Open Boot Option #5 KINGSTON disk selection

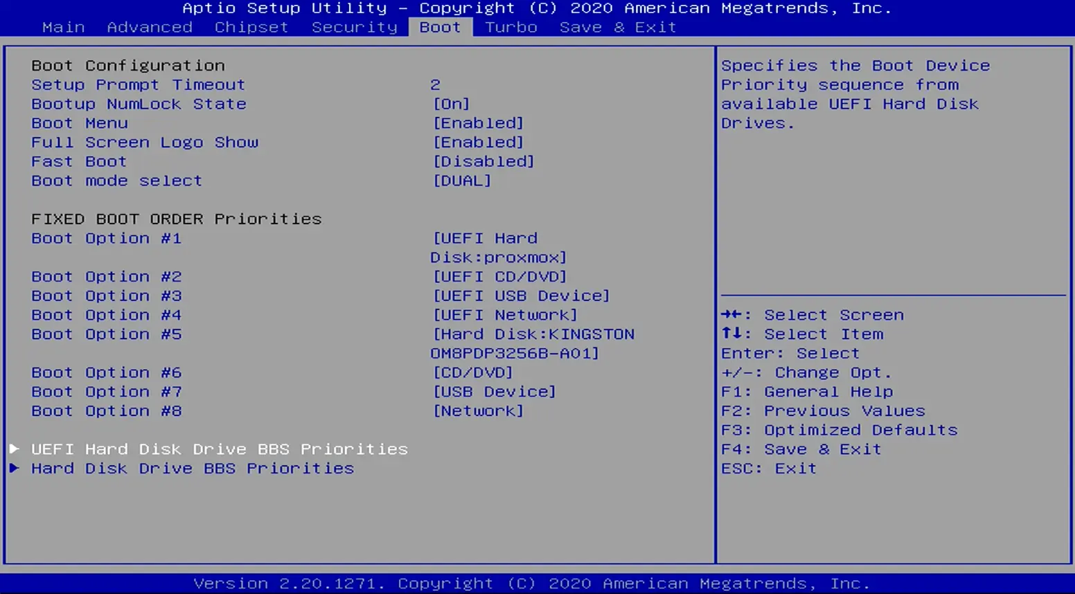point(532,343)
